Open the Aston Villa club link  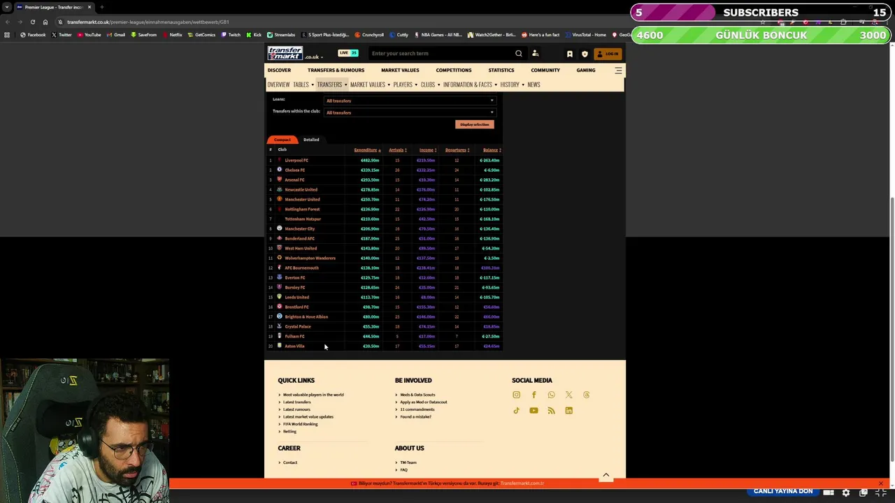pos(294,346)
